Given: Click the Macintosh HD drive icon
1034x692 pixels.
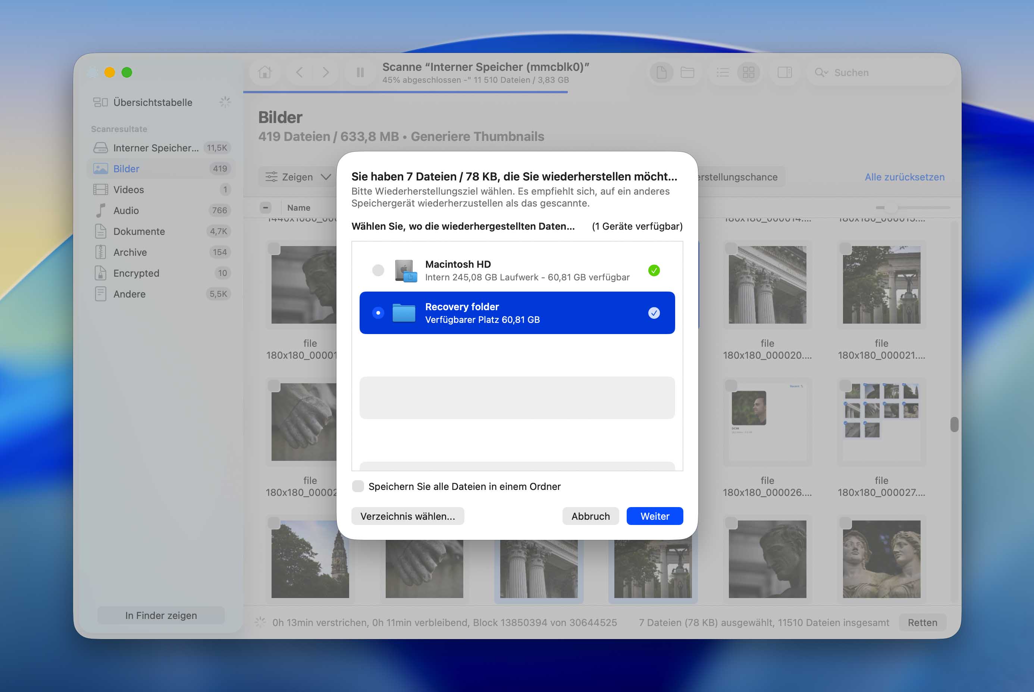Looking at the screenshot, I should [x=405, y=271].
